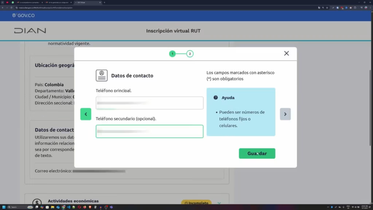Focus the Teléfono secundario field
Image resolution: width=373 pixels, height=210 pixels.
tap(149, 131)
